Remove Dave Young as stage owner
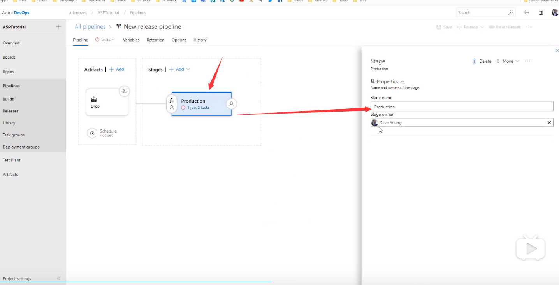This screenshot has width=559, height=285. click(x=549, y=122)
